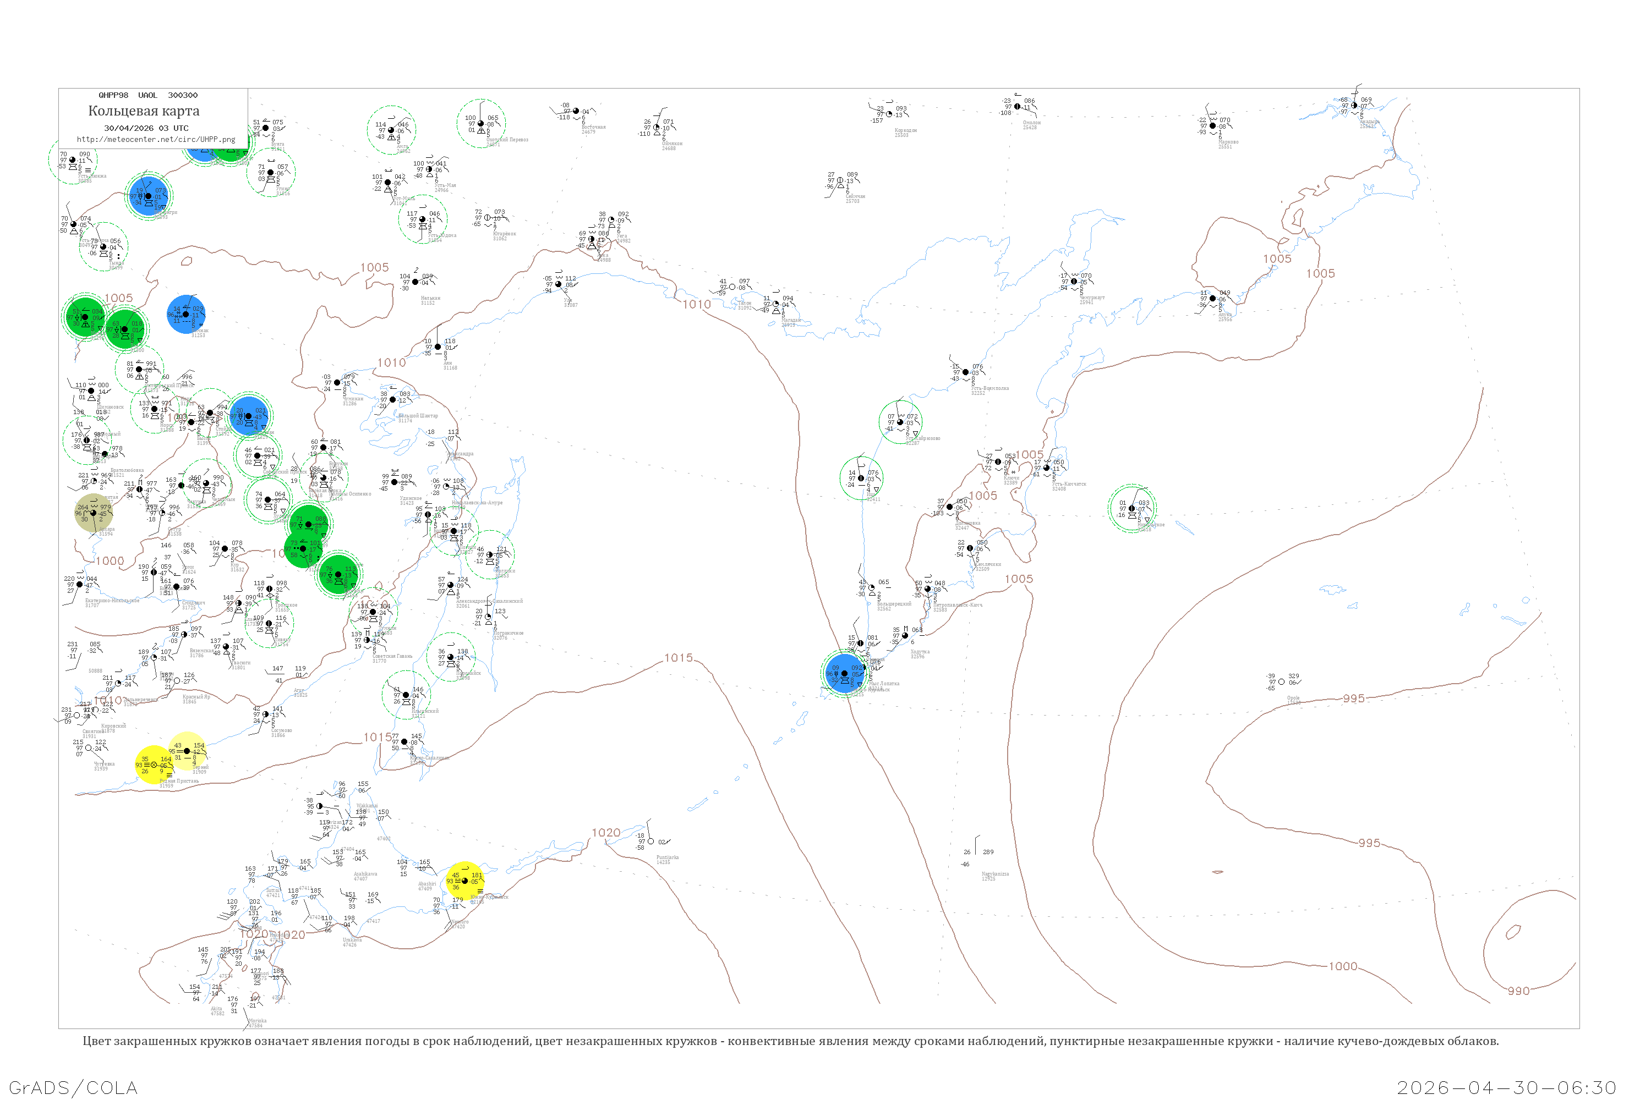The height and width of the screenshot is (1100, 1651).
Task: Click the Аян station marker dot
Action: (x=438, y=346)
